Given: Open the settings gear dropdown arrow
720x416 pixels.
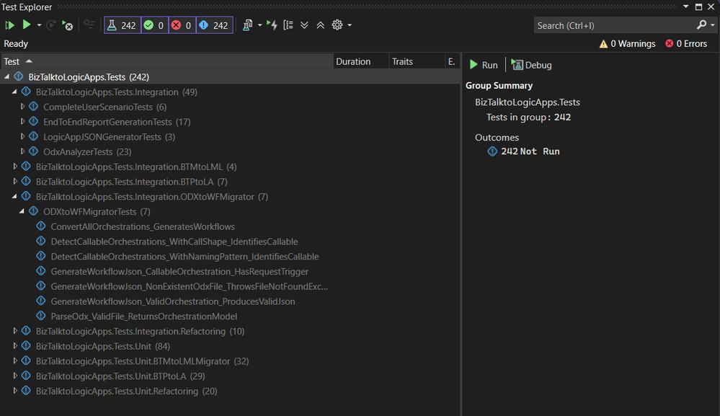Looking at the screenshot, I should (350, 25).
